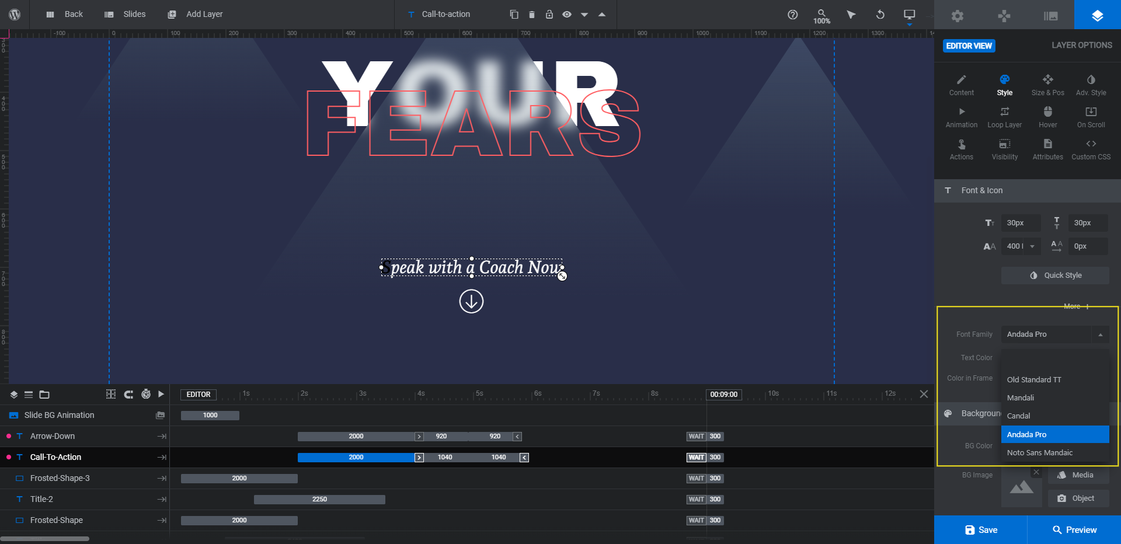Viewport: 1121px width, 544px height.
Task: Click the timeline stopwatch icon
Action: tap(146, 394)
